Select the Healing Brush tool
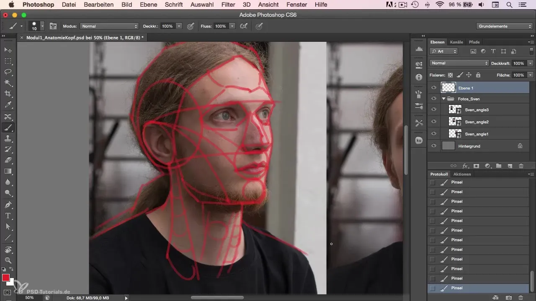This screenshot has width=536, height=301. click(x=8, y=117)
